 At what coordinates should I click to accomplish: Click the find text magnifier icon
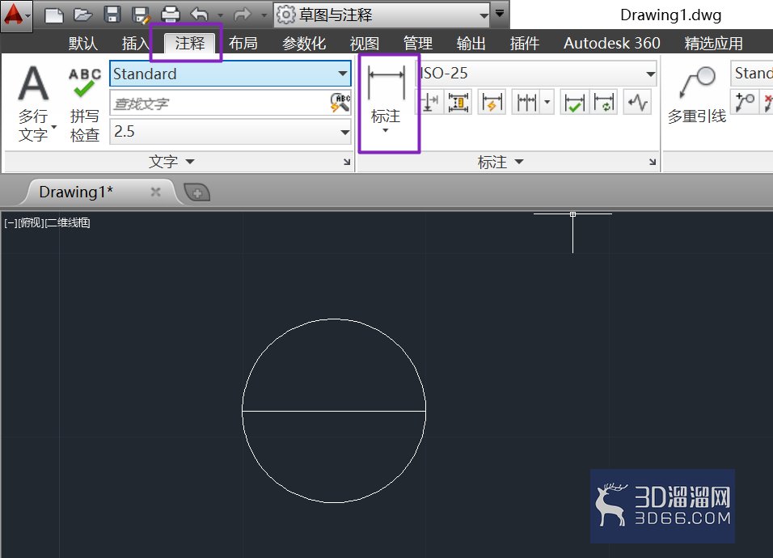(x=340, y=103)
